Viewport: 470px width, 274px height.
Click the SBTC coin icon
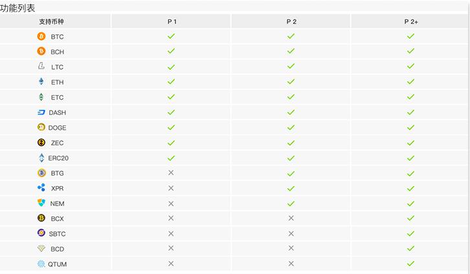tap(41, 233)
